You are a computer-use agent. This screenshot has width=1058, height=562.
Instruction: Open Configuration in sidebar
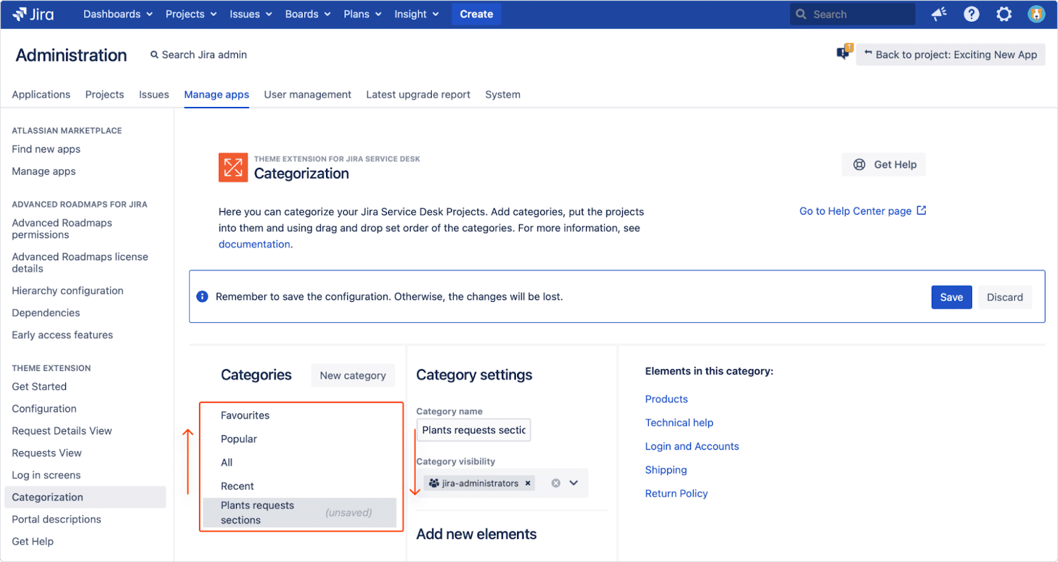[x=44, y=409]
